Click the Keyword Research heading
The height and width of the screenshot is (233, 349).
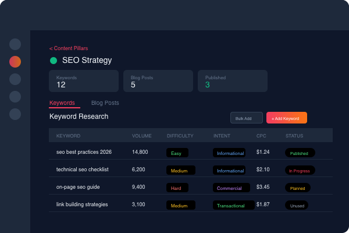coord(79,116)
